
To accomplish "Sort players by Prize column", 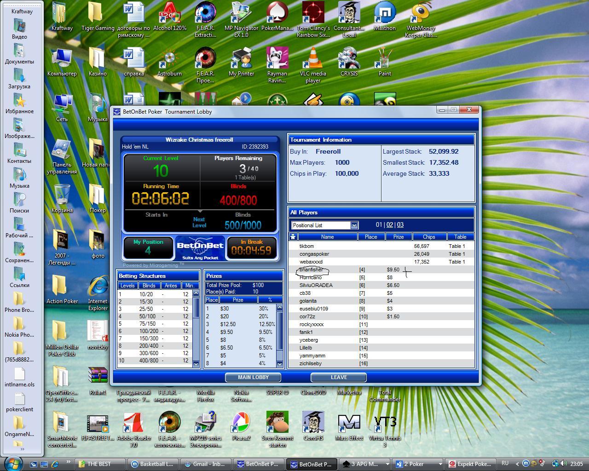I will 398,237.
